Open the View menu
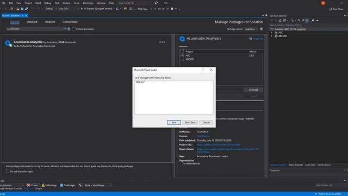 point(18,3)
